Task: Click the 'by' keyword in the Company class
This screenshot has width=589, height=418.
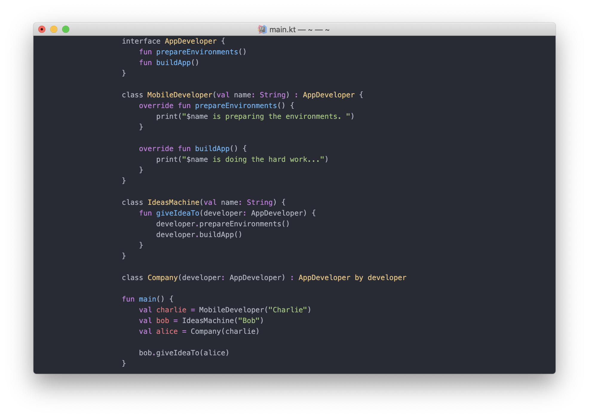Action: tap(359, 278)
